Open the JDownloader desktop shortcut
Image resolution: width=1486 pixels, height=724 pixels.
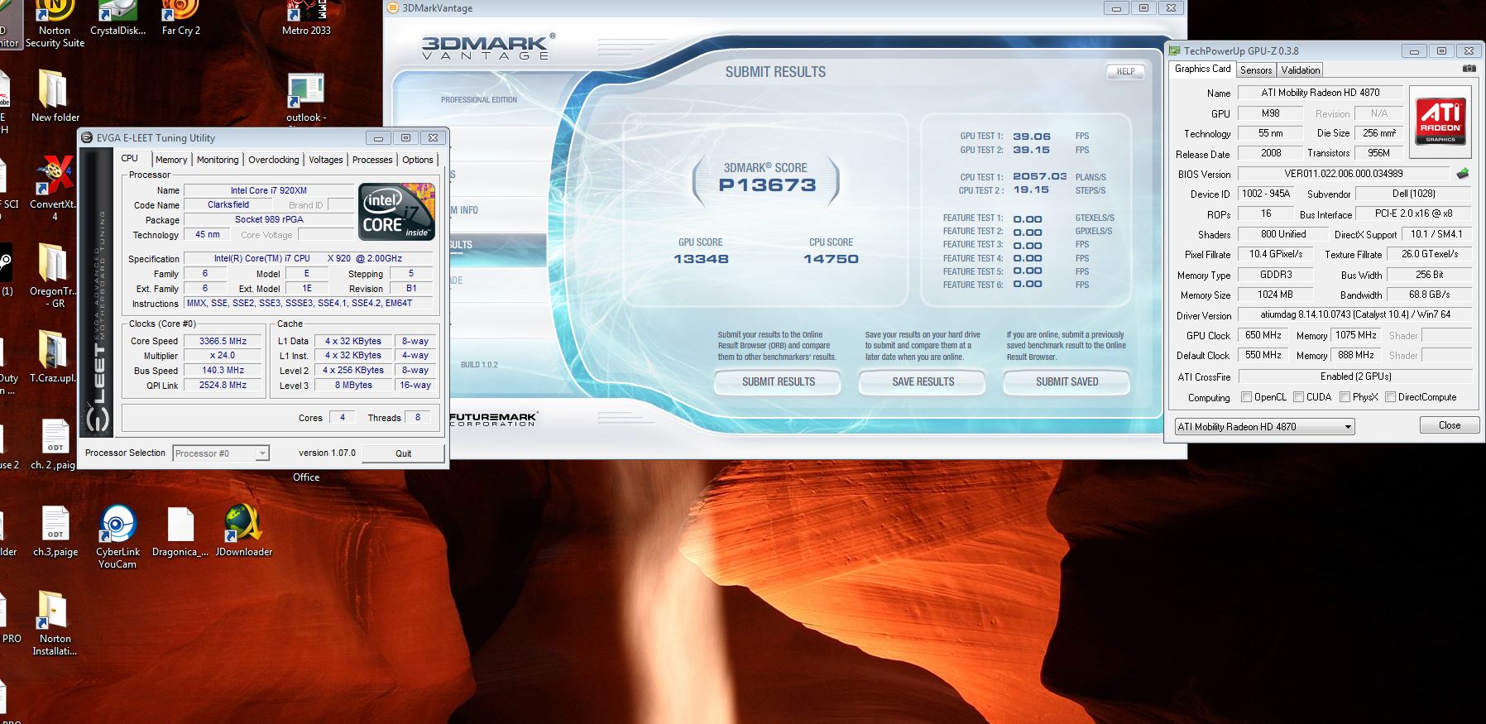coord(243,531)
